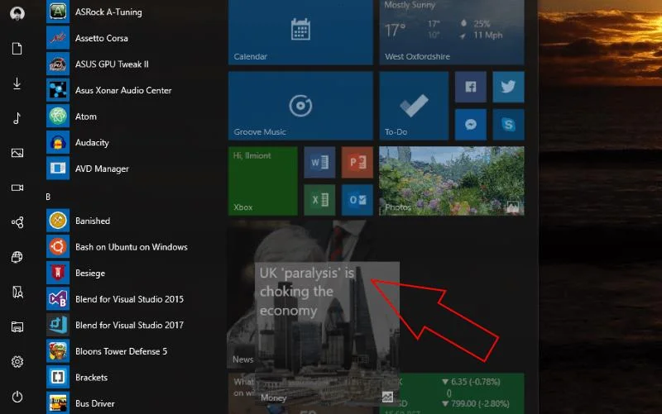Open Music folder icon in sidebar
Viewport: 662px width, 414px height.
(x=17, y=118)
